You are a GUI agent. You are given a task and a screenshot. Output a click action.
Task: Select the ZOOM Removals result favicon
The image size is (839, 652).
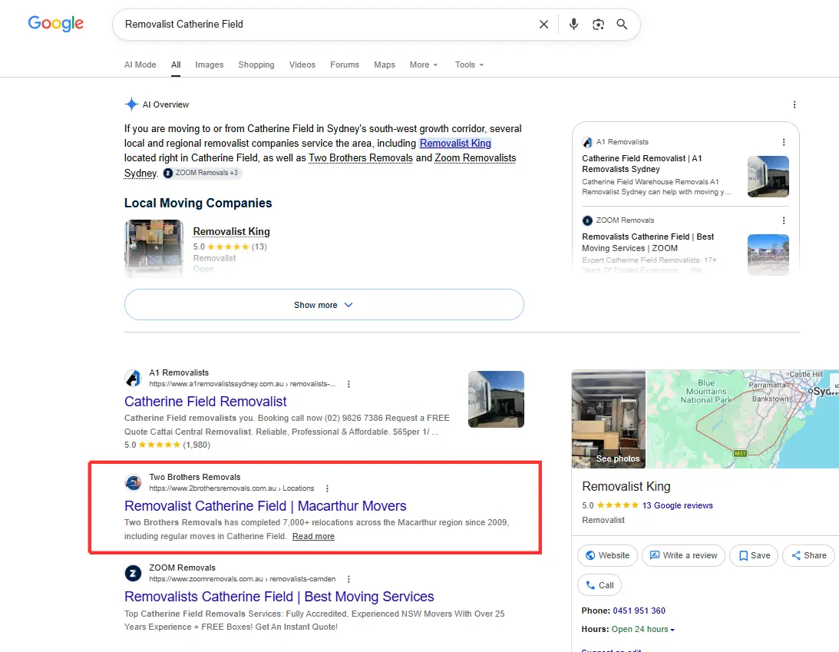[x=134, y=574]
